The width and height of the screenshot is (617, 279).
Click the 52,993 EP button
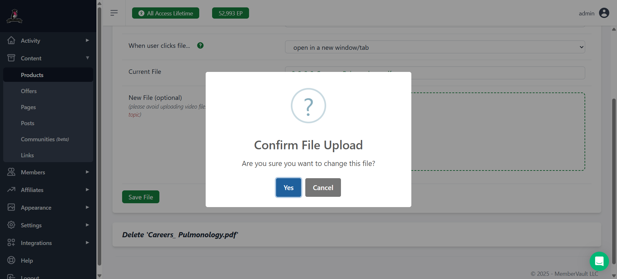click(x=230, y=13)
